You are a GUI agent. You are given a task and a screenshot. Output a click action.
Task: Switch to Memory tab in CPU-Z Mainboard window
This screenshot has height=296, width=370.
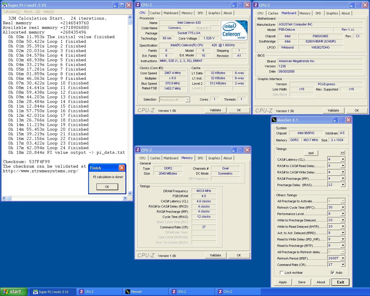point(305,13)
